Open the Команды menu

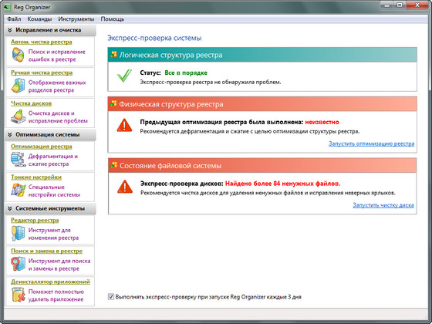coord(39,19)
